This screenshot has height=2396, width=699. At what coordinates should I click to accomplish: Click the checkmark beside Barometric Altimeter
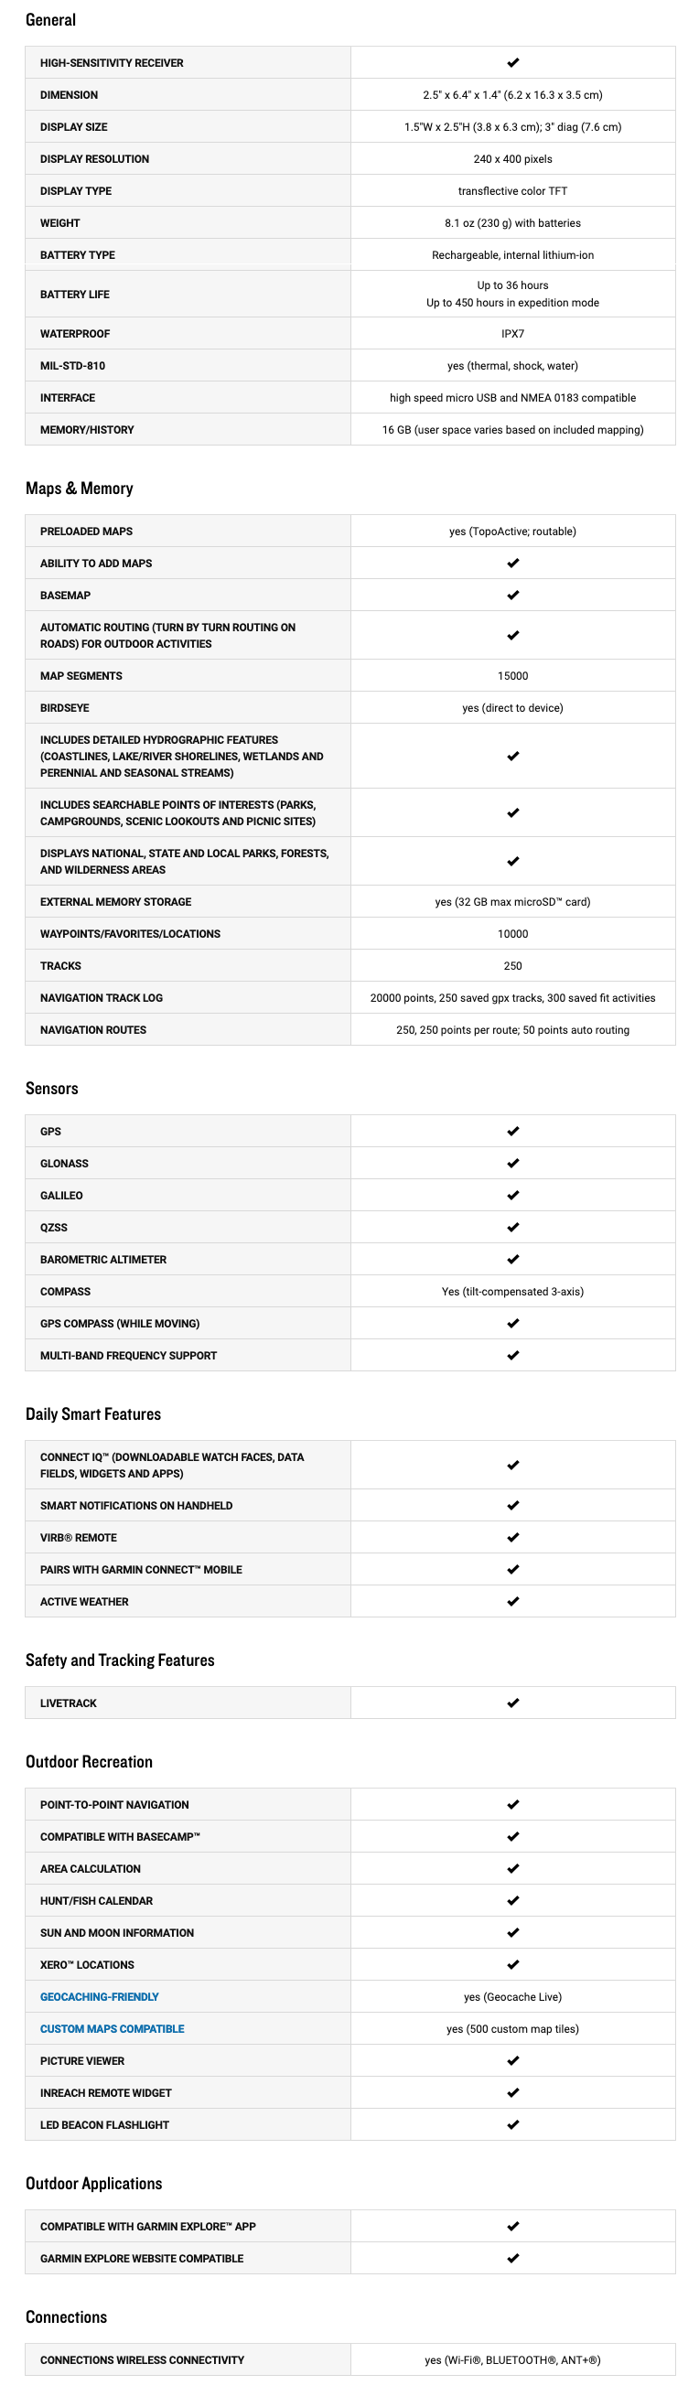(x=512, y=1259)
